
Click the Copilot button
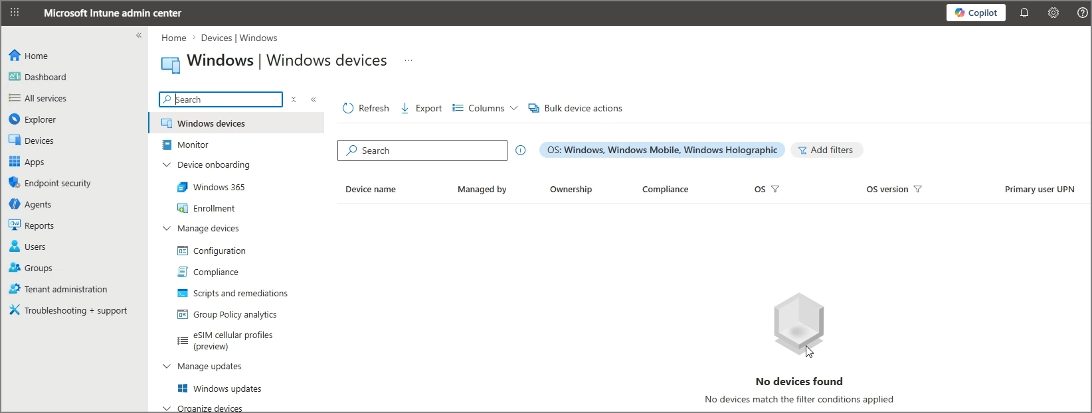point(976,13)
